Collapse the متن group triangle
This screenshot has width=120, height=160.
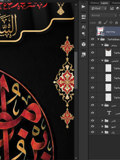coord(102,105)
